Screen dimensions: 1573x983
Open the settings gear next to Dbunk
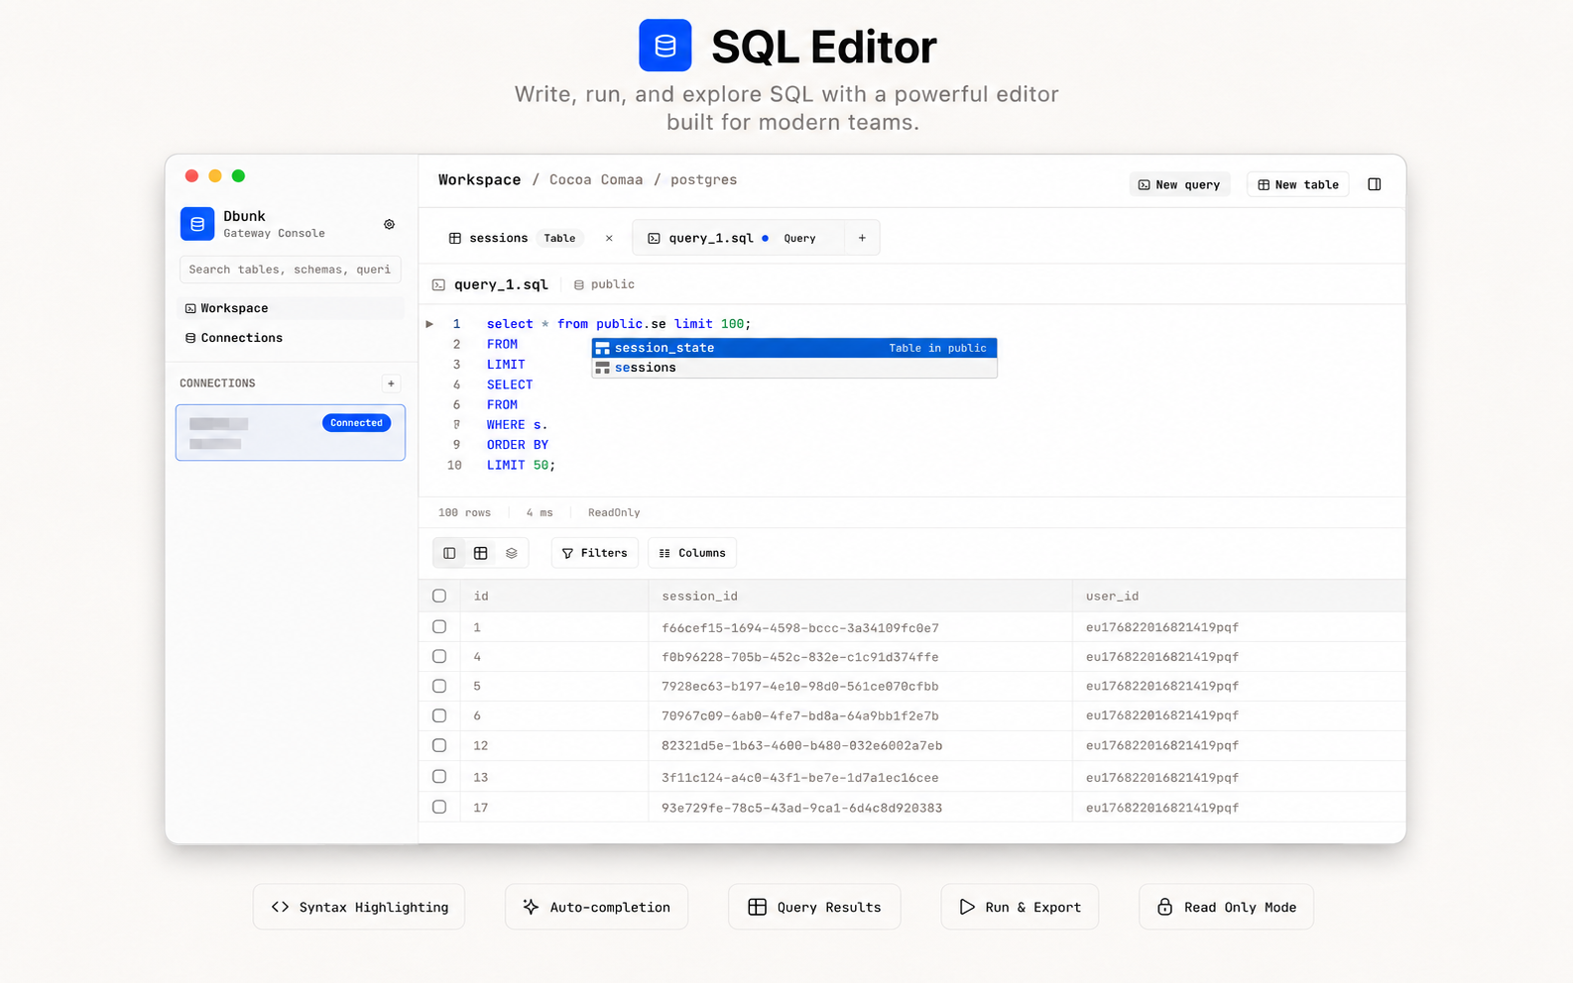[389, 225]
